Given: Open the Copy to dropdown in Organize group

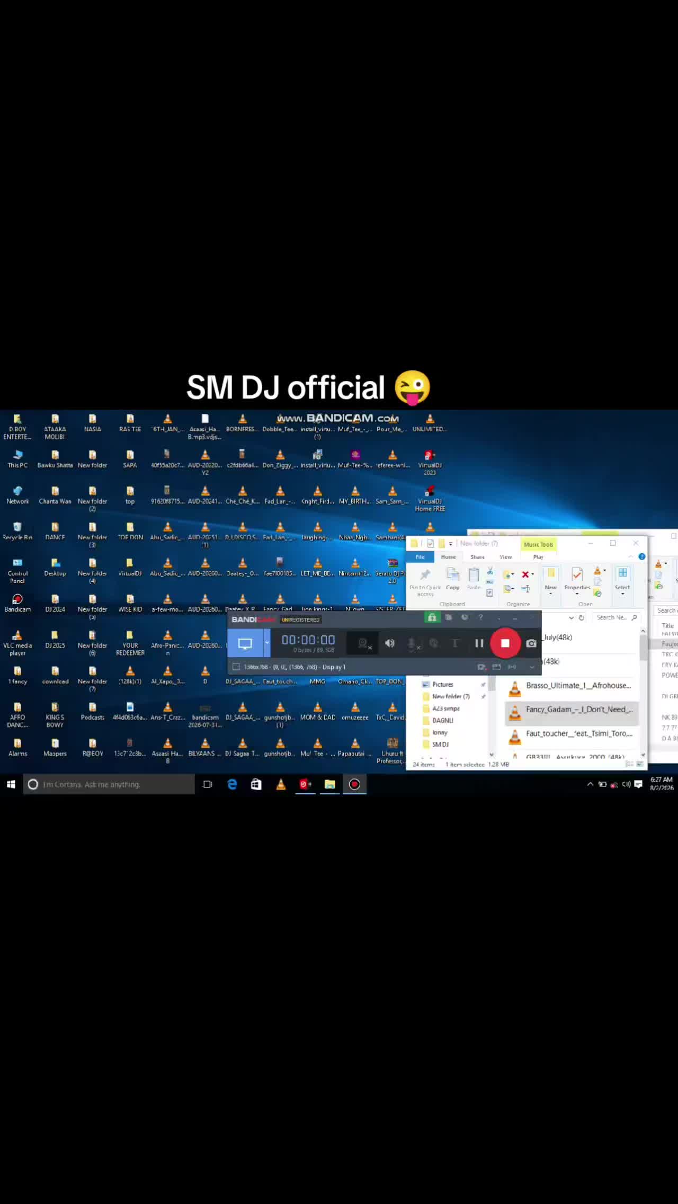Looking at the screenshot, I should click(x=508, y=589).
